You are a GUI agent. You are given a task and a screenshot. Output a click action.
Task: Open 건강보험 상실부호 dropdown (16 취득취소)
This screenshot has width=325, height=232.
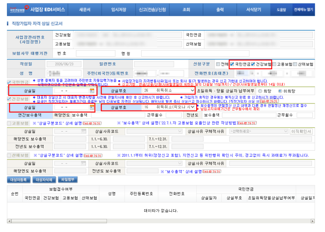pos(169,107)
